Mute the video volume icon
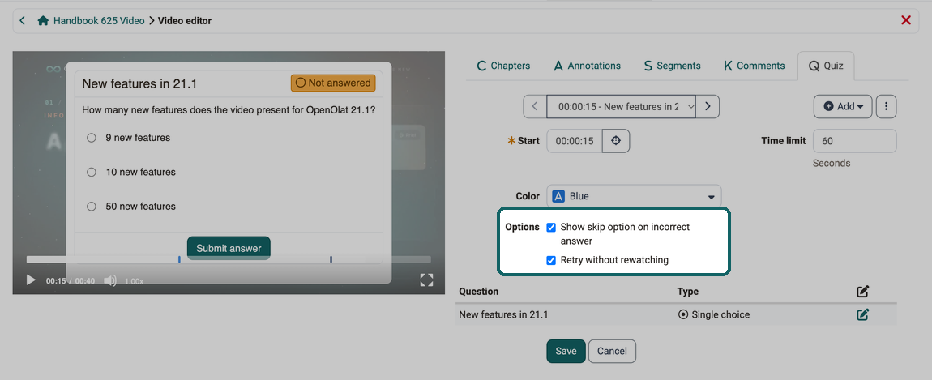The width and height of the screenshot is (932, 380). [x=110, y=280]
